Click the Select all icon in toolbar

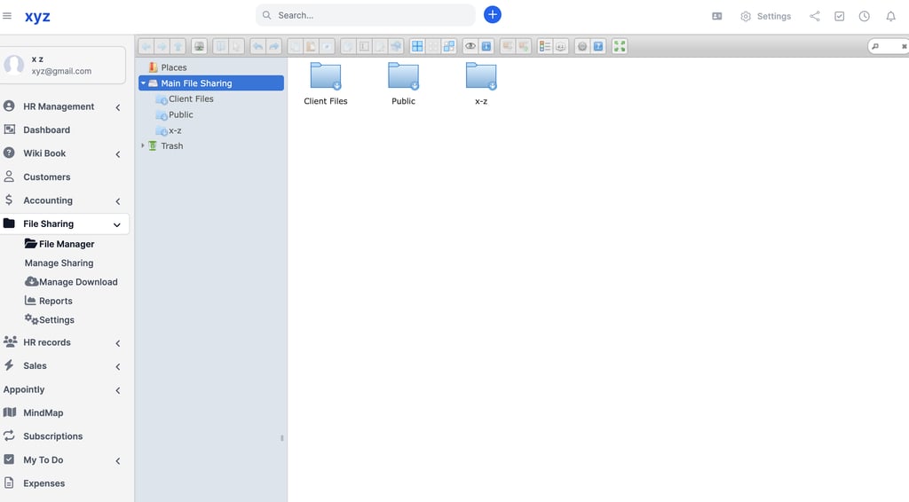point(417,46)
